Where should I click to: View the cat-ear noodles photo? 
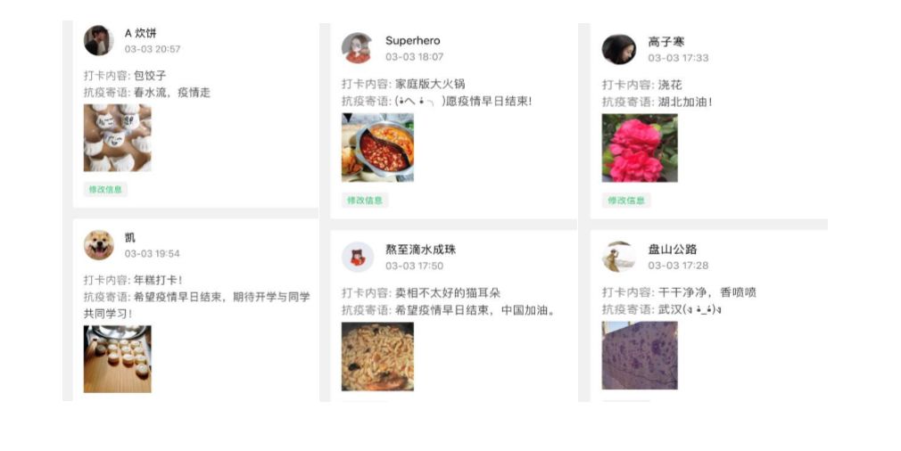(x=377, y=357)
